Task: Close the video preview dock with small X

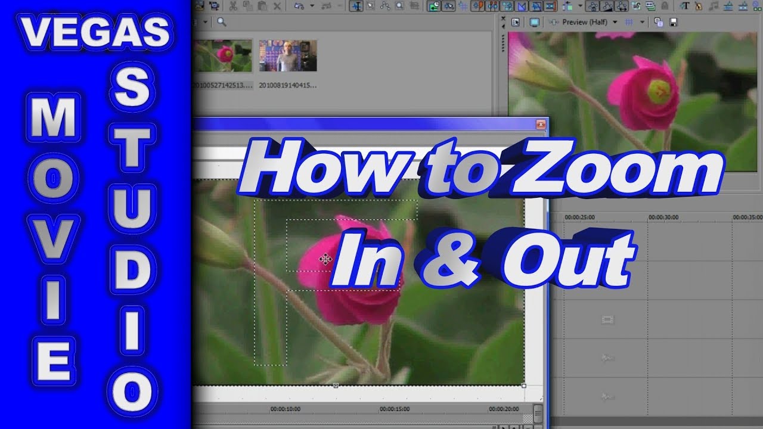Action: [503, 18]
